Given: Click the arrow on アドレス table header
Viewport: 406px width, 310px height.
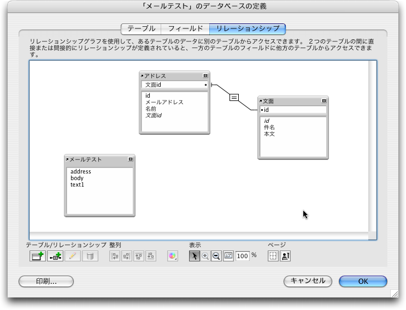Looking at the screenshot, I should pyautogui.click(x=142, y=76).
